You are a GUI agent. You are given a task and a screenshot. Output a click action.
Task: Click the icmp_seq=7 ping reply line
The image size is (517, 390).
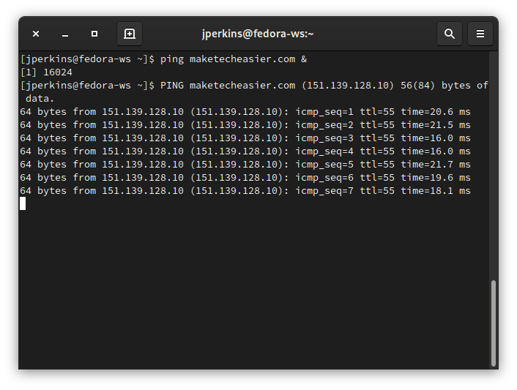tap(245, 191)
